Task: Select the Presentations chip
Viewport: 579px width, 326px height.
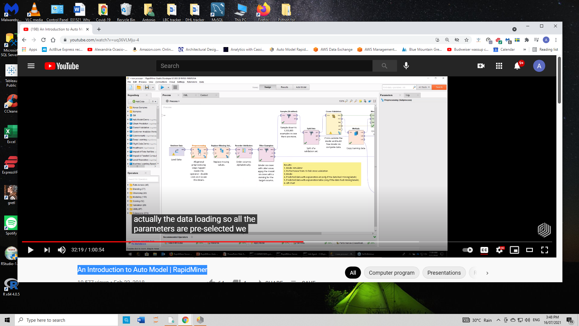Action: point(444,273)
